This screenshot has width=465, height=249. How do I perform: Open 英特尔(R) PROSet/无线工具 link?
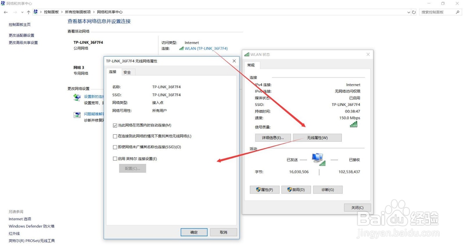click(32, 241)
